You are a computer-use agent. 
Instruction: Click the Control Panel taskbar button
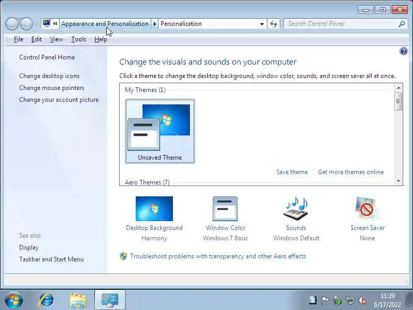pos(110,300)
